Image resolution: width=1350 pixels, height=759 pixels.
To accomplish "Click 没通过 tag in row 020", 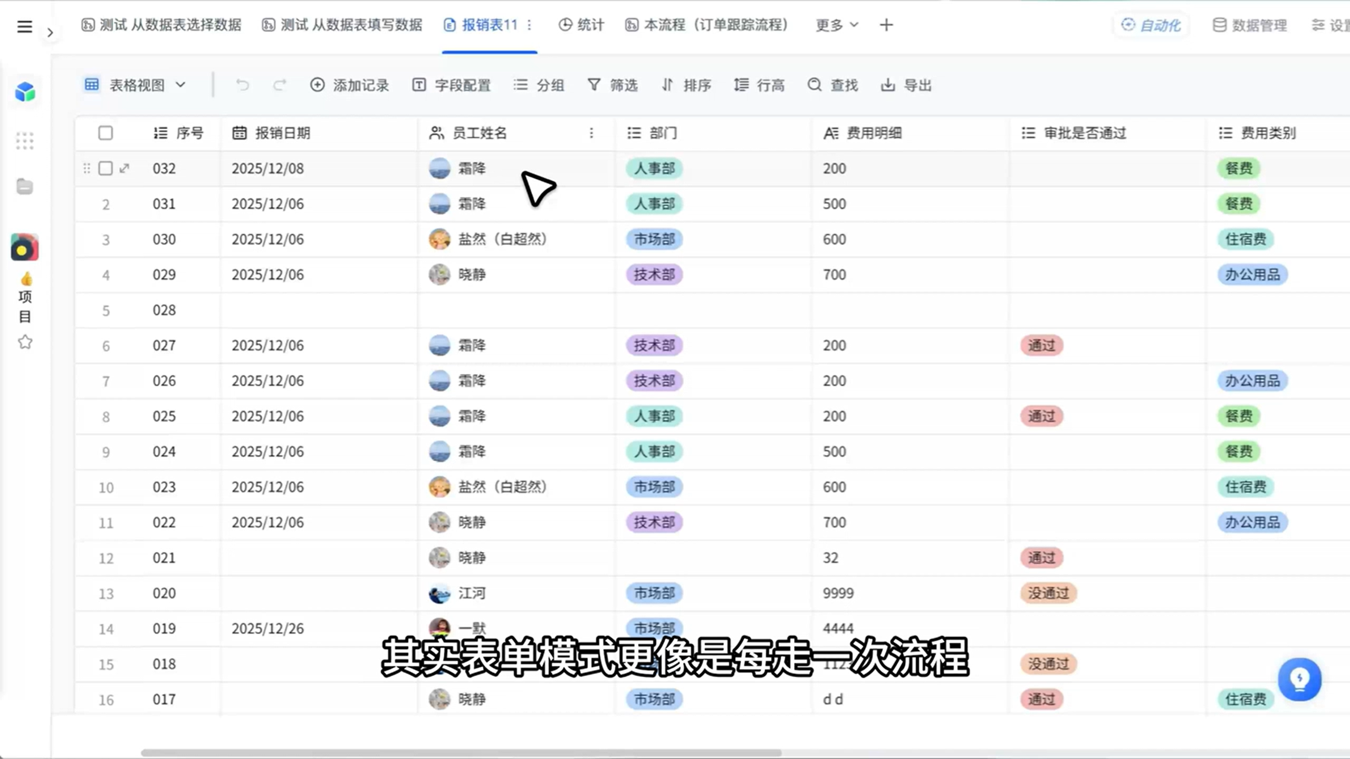I will 1048,593.
